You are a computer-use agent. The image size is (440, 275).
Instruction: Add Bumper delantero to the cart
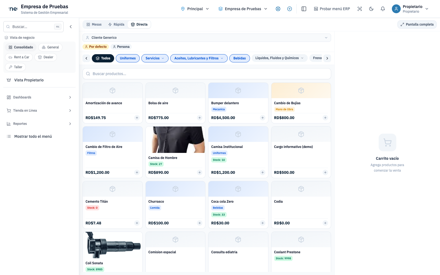tap(263, 118)
